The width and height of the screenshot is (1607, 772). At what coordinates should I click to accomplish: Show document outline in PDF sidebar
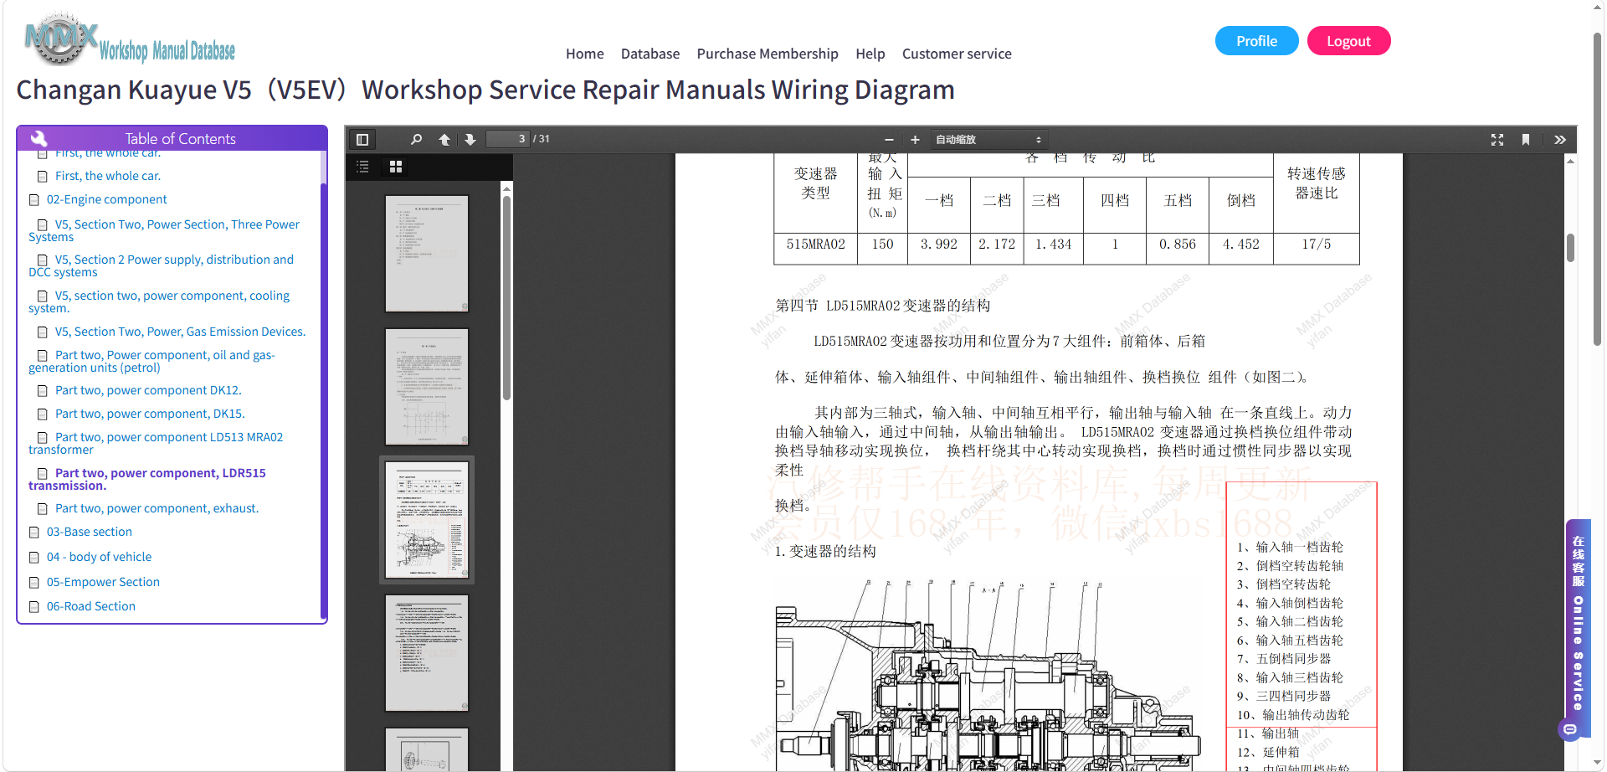[x=362, y=167]
